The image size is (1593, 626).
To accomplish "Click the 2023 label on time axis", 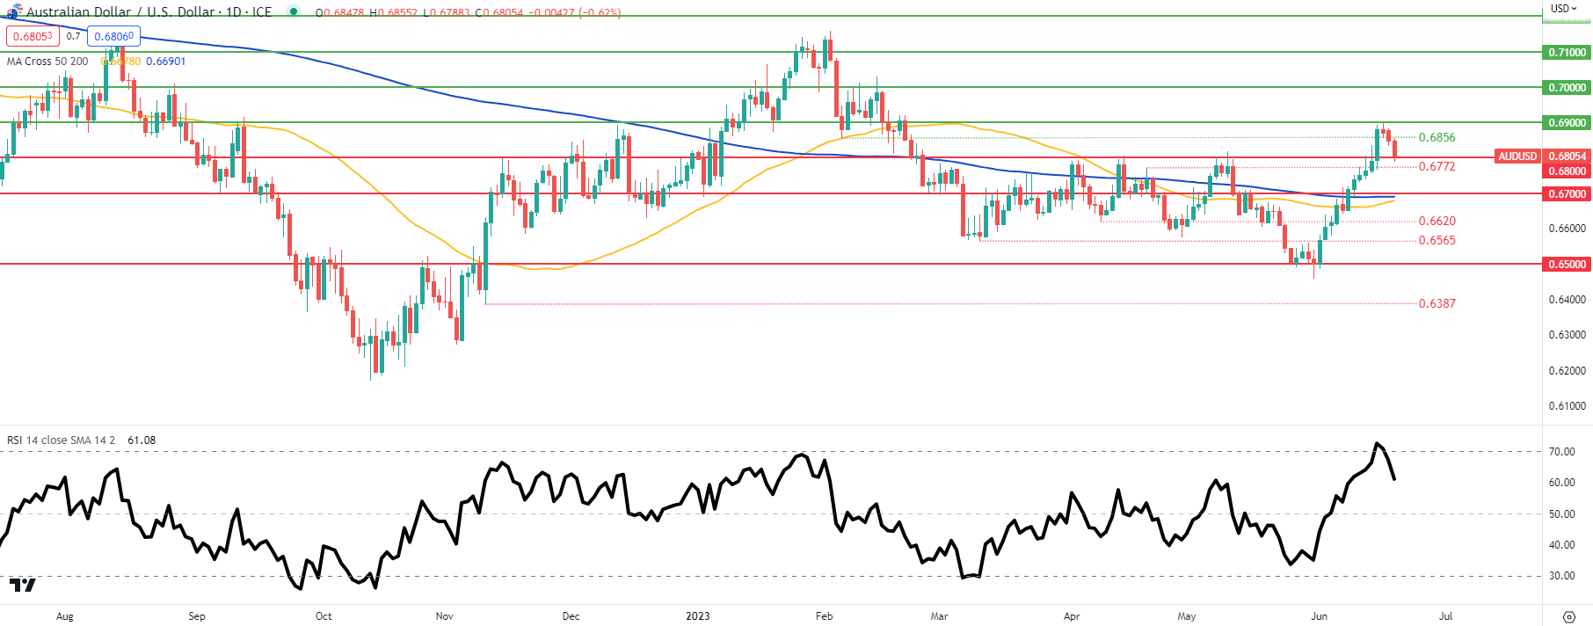I will [x=698, y=616].
